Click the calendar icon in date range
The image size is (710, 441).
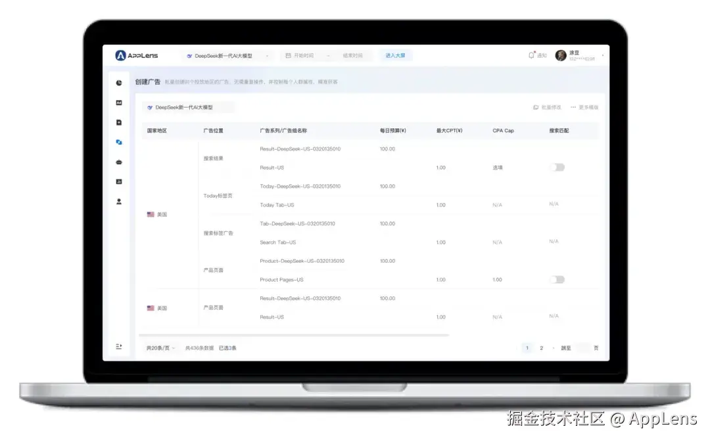(288, 55)
